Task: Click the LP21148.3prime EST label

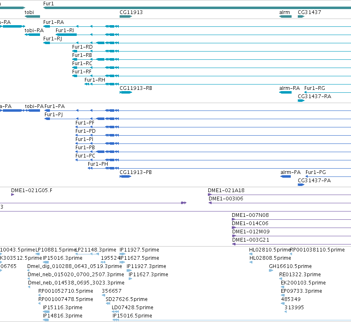Action: point(96,250)
